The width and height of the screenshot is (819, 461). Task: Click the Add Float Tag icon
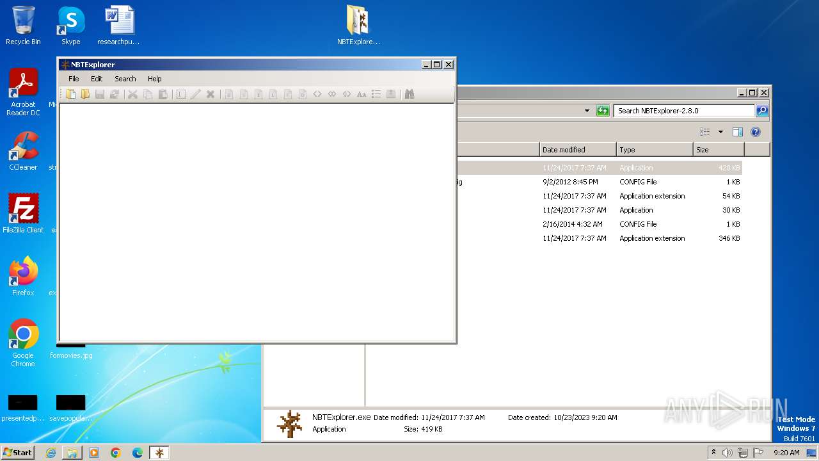(x=287, y=94)
